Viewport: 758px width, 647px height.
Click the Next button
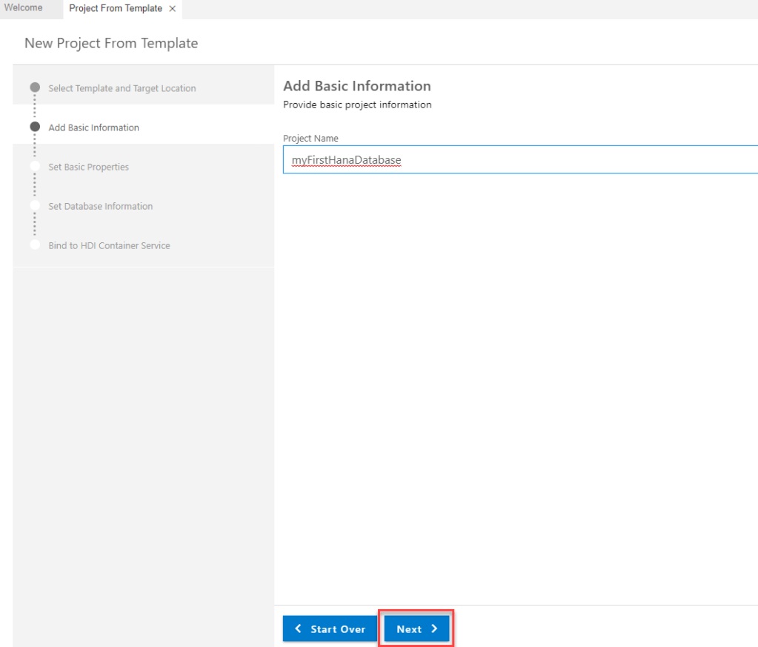pyautogui.click(x=416, y=628)
